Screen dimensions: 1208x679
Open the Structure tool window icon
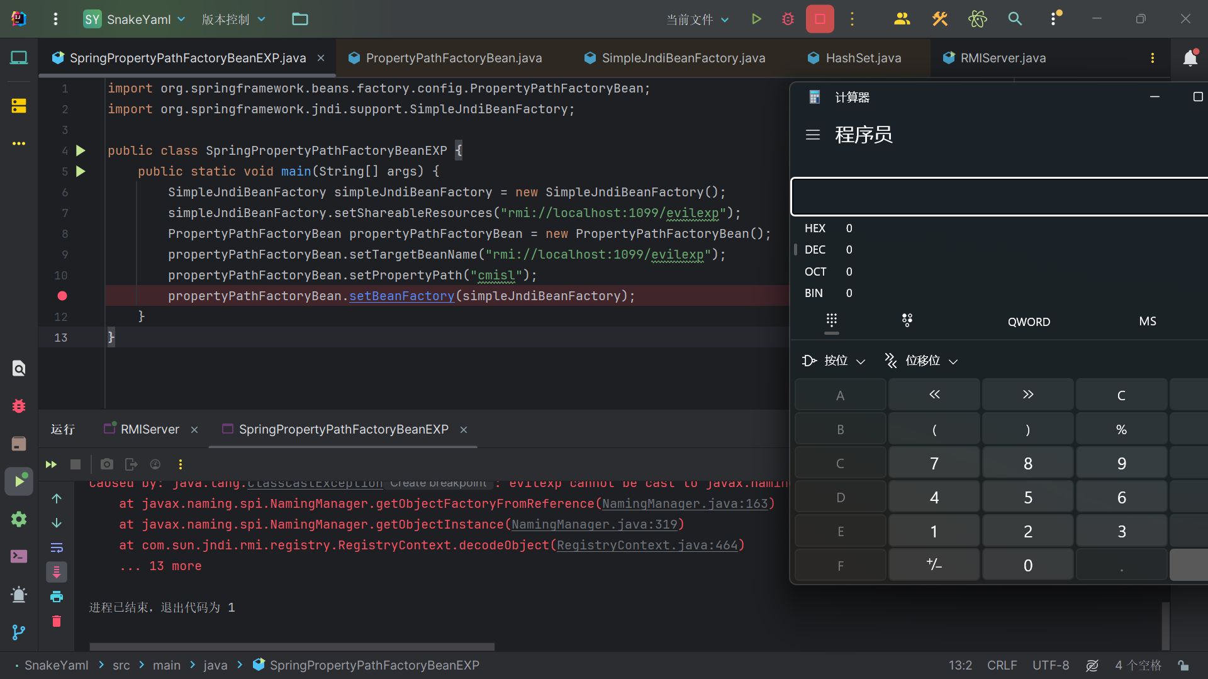[19, 105]
